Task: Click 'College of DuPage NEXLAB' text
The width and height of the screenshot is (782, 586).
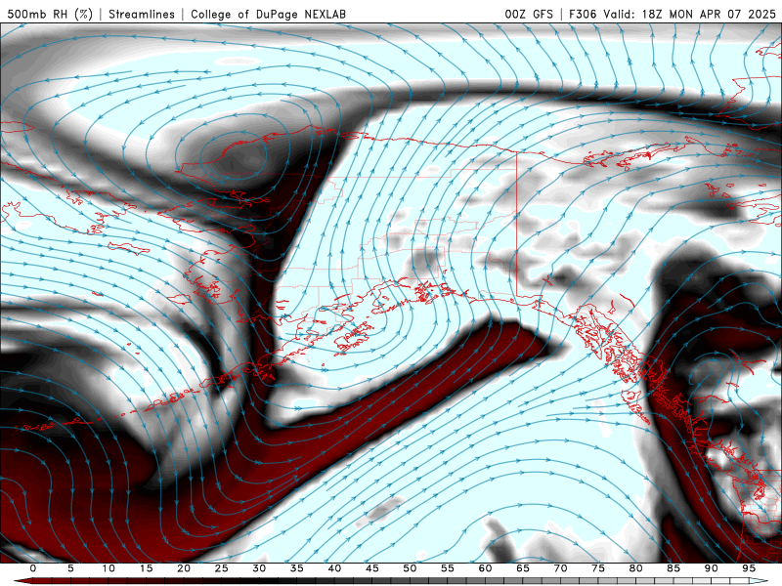Action: click(268, 14)
